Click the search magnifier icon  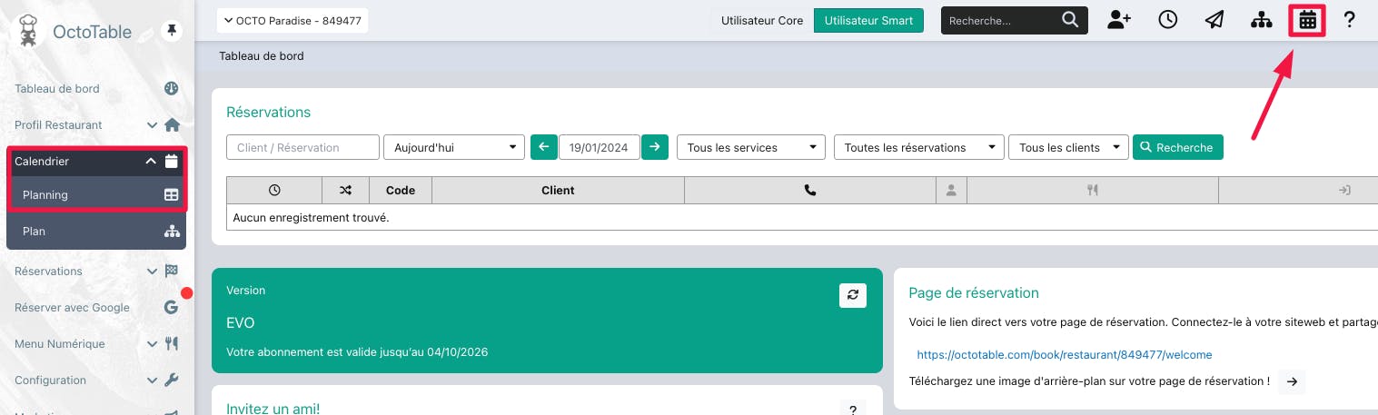(x=1071, y=20)
